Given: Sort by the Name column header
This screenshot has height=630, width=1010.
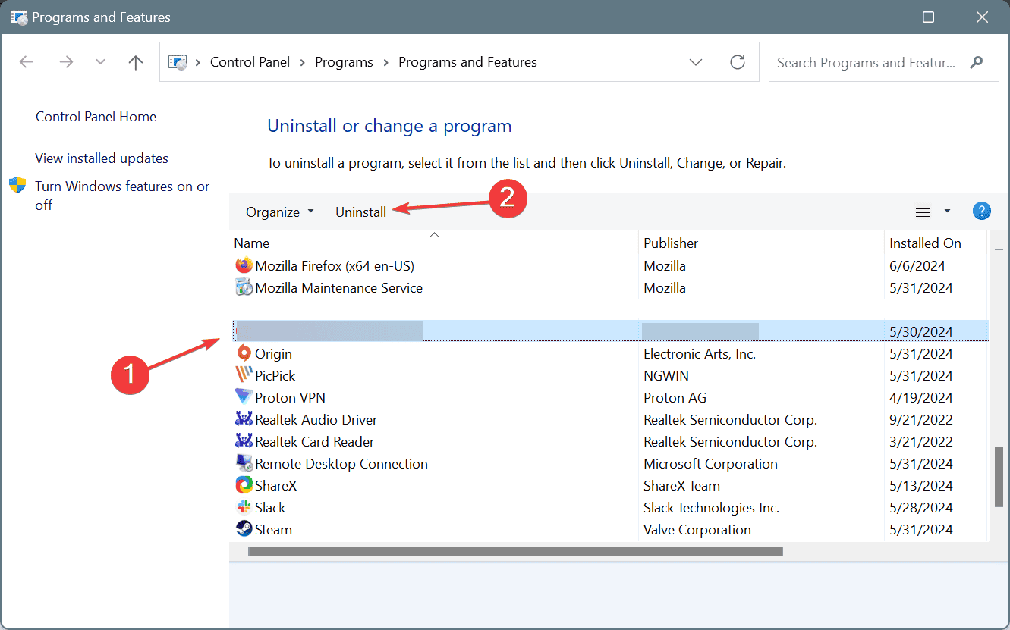Looking at the screenshot, I should [x=251, y=243].
